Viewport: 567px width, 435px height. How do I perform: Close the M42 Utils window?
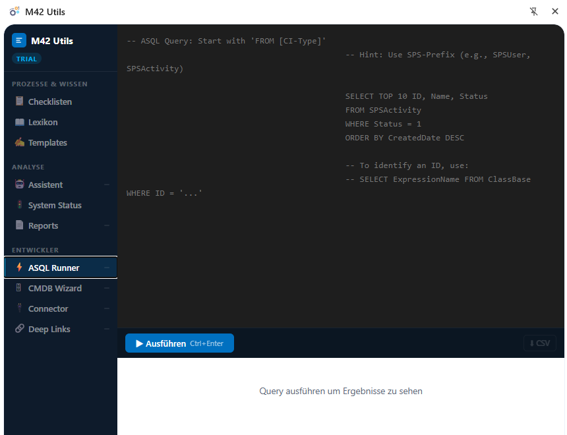(555, 12)
